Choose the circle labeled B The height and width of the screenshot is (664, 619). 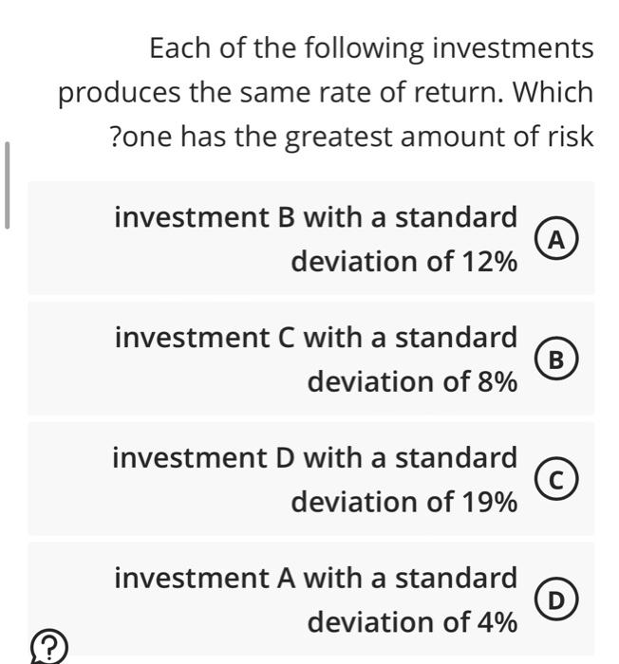(x=559, y=359)
